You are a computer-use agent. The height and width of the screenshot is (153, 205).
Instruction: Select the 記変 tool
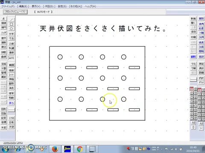[x=4, y=118]
